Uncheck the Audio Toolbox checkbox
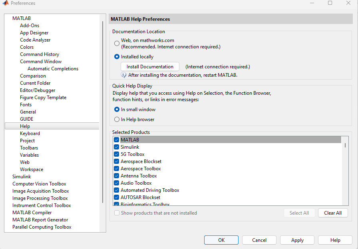 [x=116, y=183]
